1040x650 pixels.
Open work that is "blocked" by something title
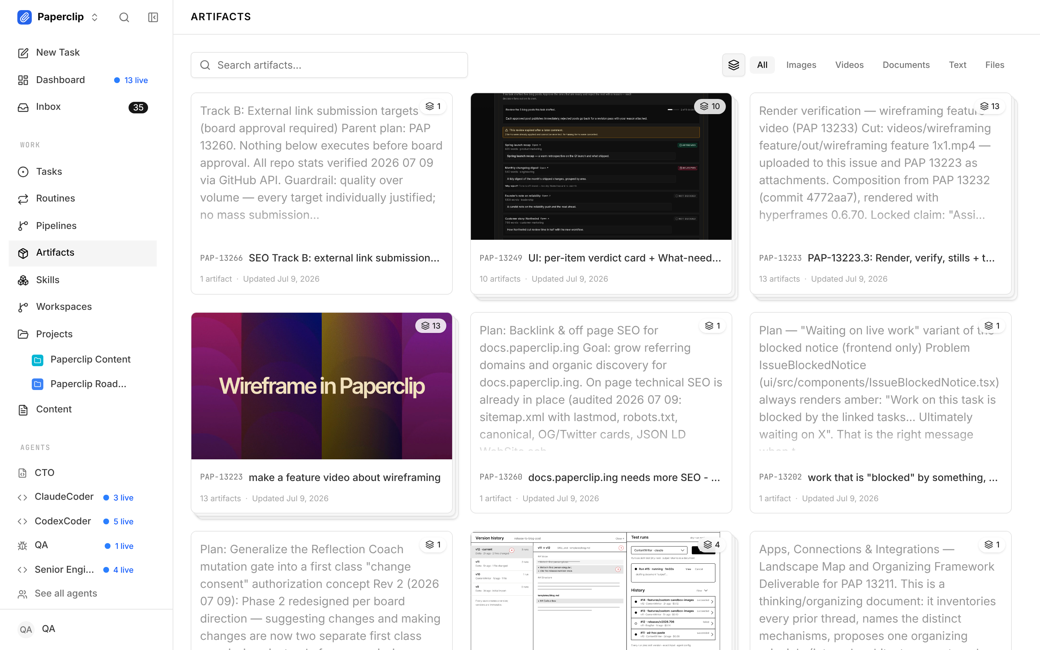[903, 477]
